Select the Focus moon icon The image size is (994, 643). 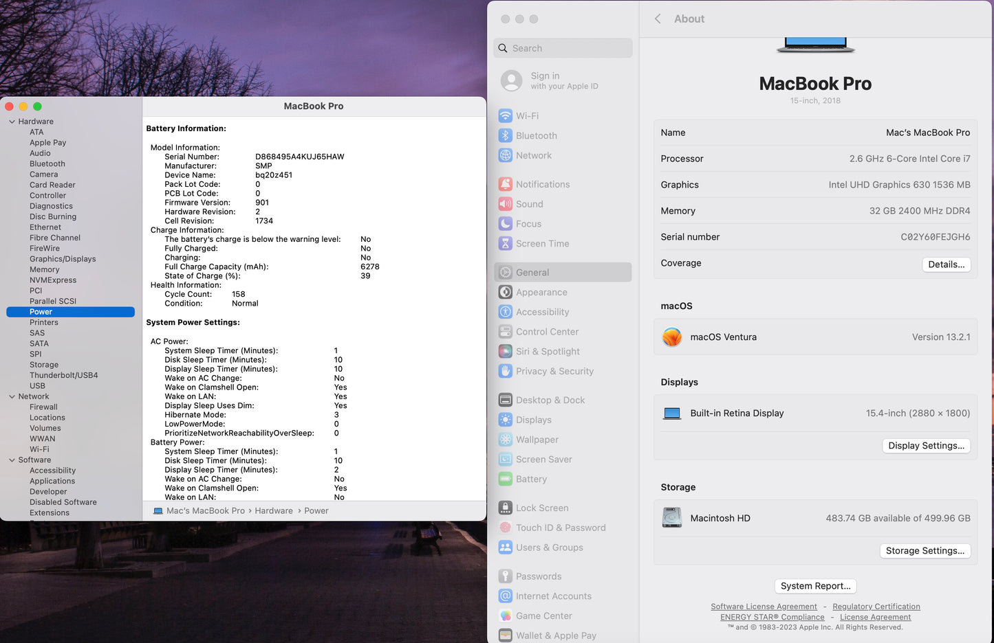(506, 223)
